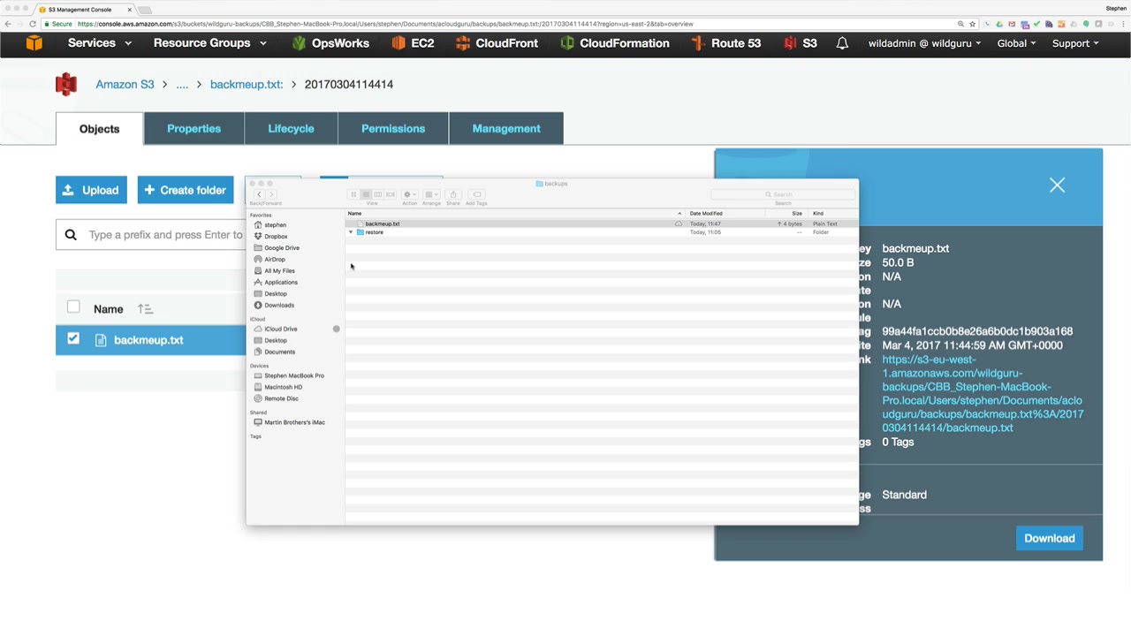The width and height of the screenshot is (1131, 636).
Task: Select the restore folder in Finder
Action: click(601, 232)
